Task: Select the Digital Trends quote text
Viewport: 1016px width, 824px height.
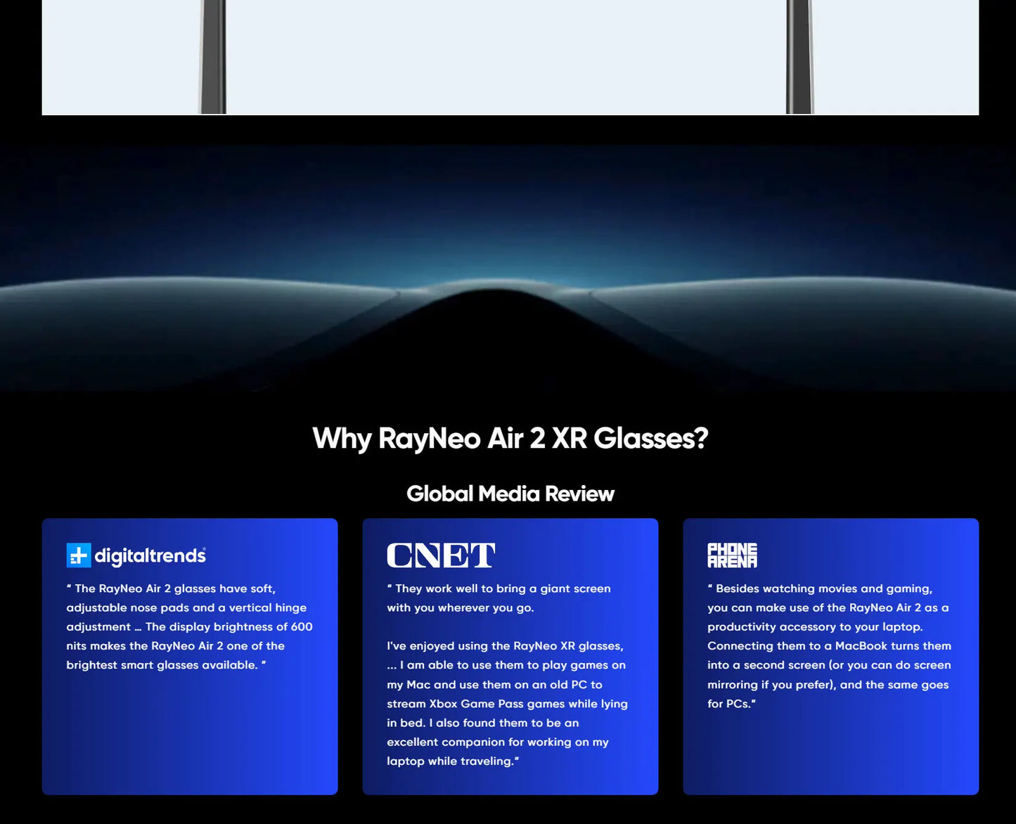Action: [190, 626]
